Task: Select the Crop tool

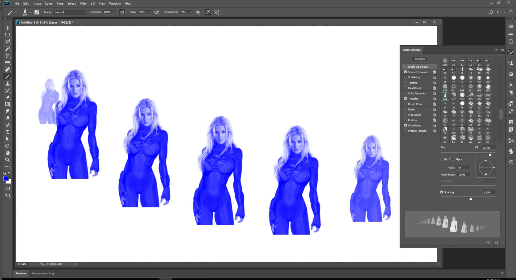Action: 8,56
